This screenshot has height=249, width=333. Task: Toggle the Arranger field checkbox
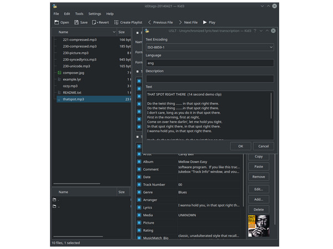tap(139, 200)
